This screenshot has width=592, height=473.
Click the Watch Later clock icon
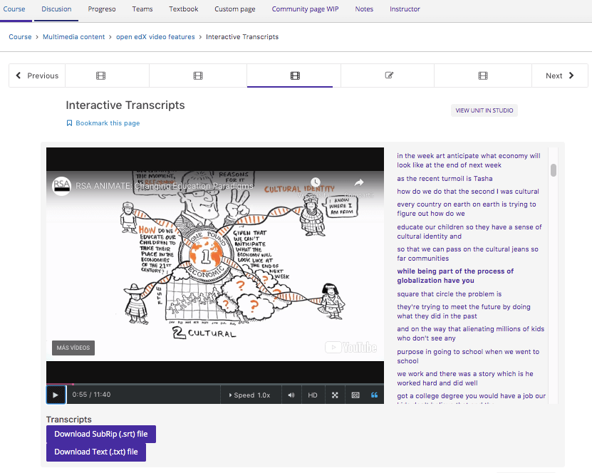315,183
